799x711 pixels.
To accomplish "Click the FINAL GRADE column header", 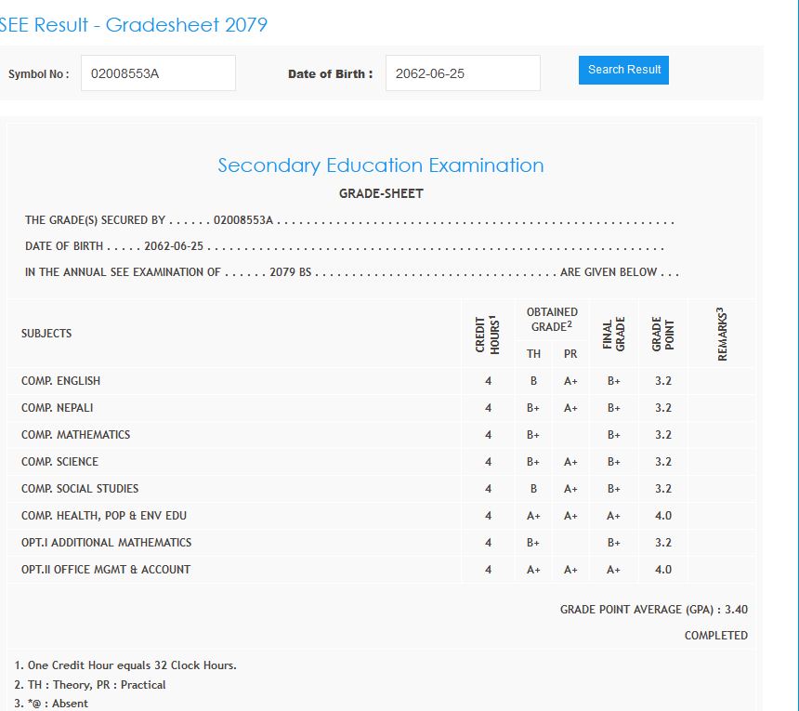I will (x=614, y=334).
